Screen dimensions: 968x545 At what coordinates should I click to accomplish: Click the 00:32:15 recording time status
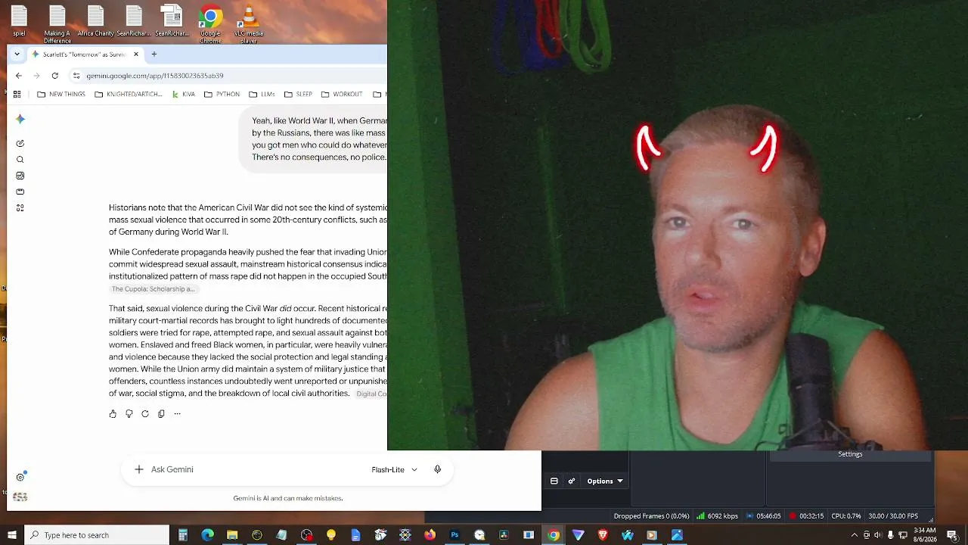point(806,516)
